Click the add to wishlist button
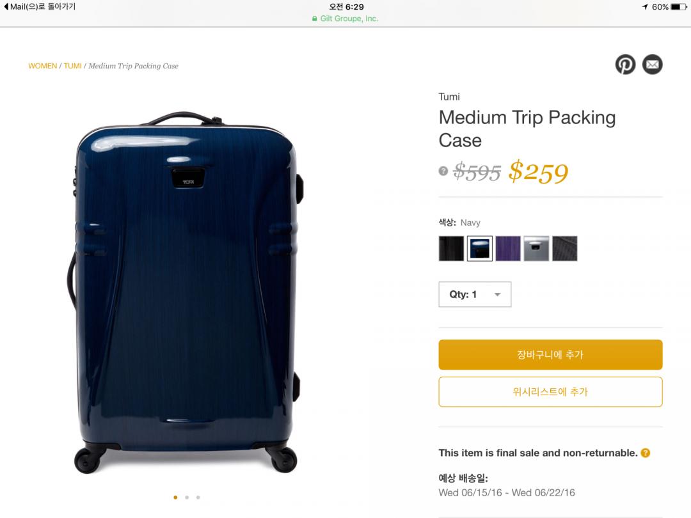 coord(550,392)
